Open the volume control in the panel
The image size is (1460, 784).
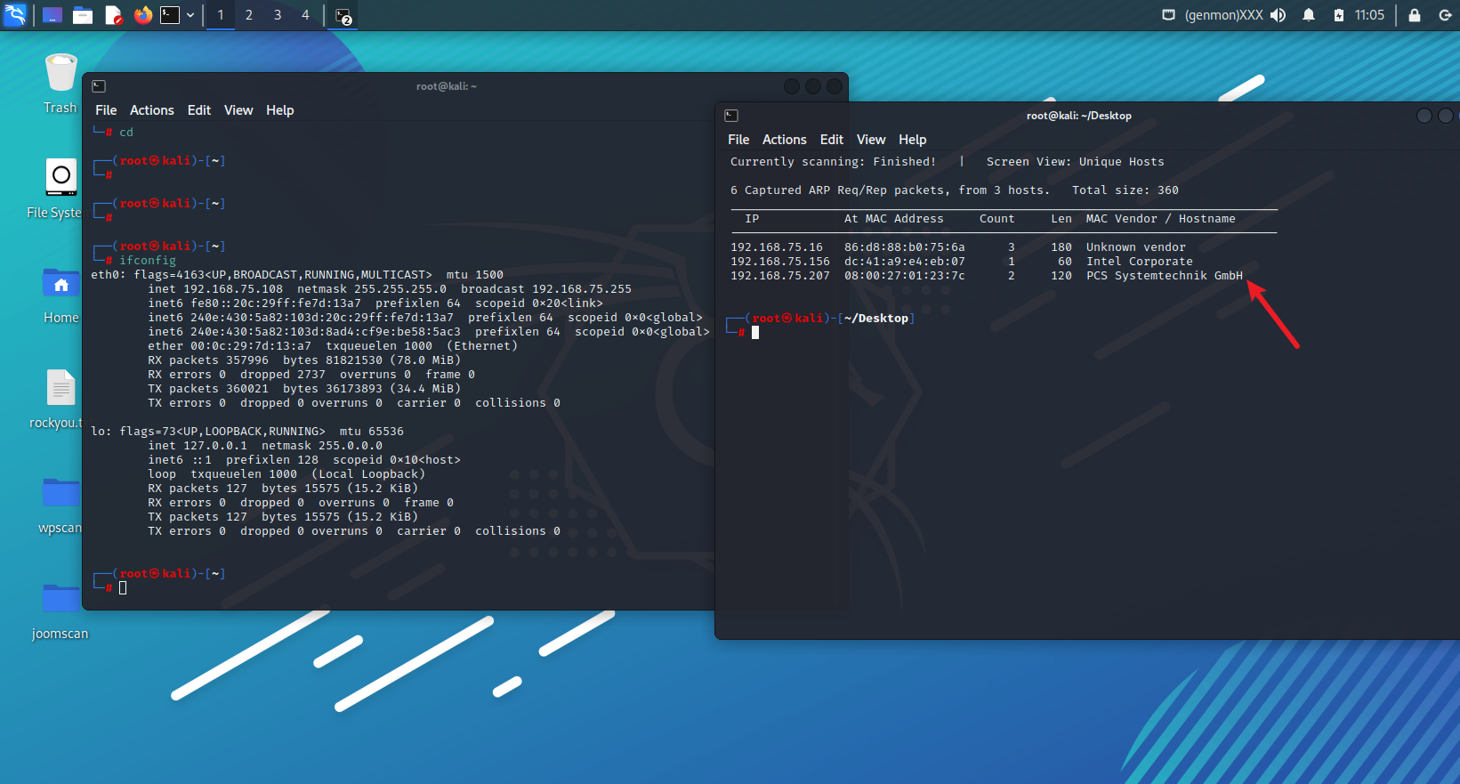tap(1279, 15)
